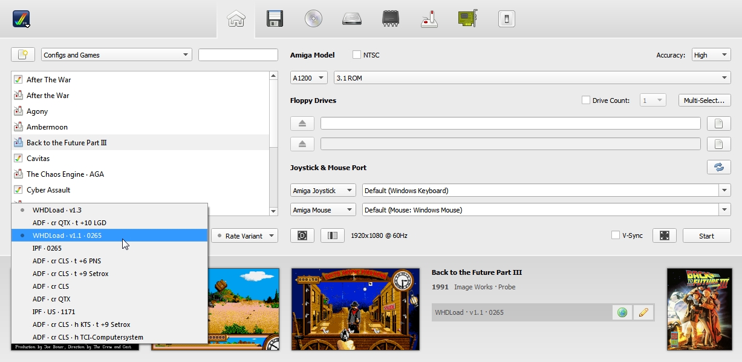Open the game database globe link
Viewport: 742px width, 362px height.
coord(622,312)
